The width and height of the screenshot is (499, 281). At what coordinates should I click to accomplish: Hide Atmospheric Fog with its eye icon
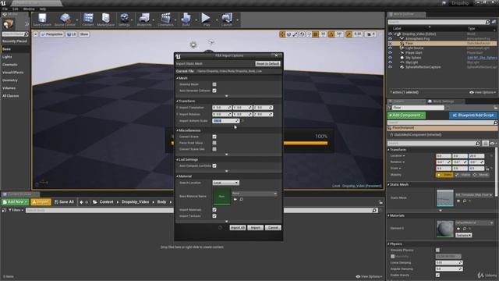[390, 38]
